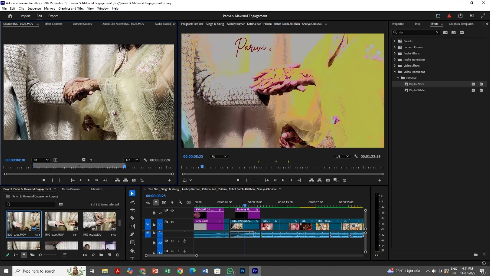Viewport: 490px width, 276px height.
Task: Select the Hand tool in tools panel
Action: click(132, 251)
